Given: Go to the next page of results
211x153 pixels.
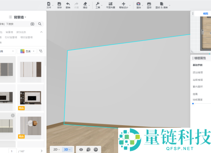Looking at the screenshot, I should coord(41,151).
